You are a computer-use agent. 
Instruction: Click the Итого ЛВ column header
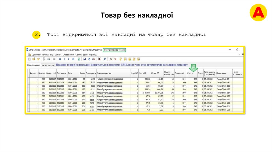click(x=145, y=73)
